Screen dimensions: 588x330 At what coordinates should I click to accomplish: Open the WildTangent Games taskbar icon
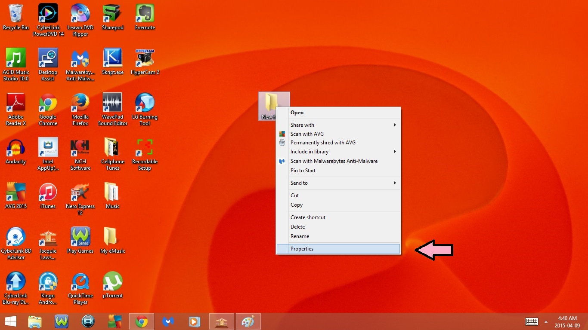pos(62,321)
